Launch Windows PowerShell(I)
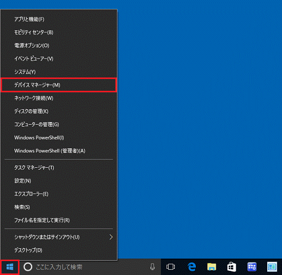This screenshot has width=282, height=275. pos(59,137)
